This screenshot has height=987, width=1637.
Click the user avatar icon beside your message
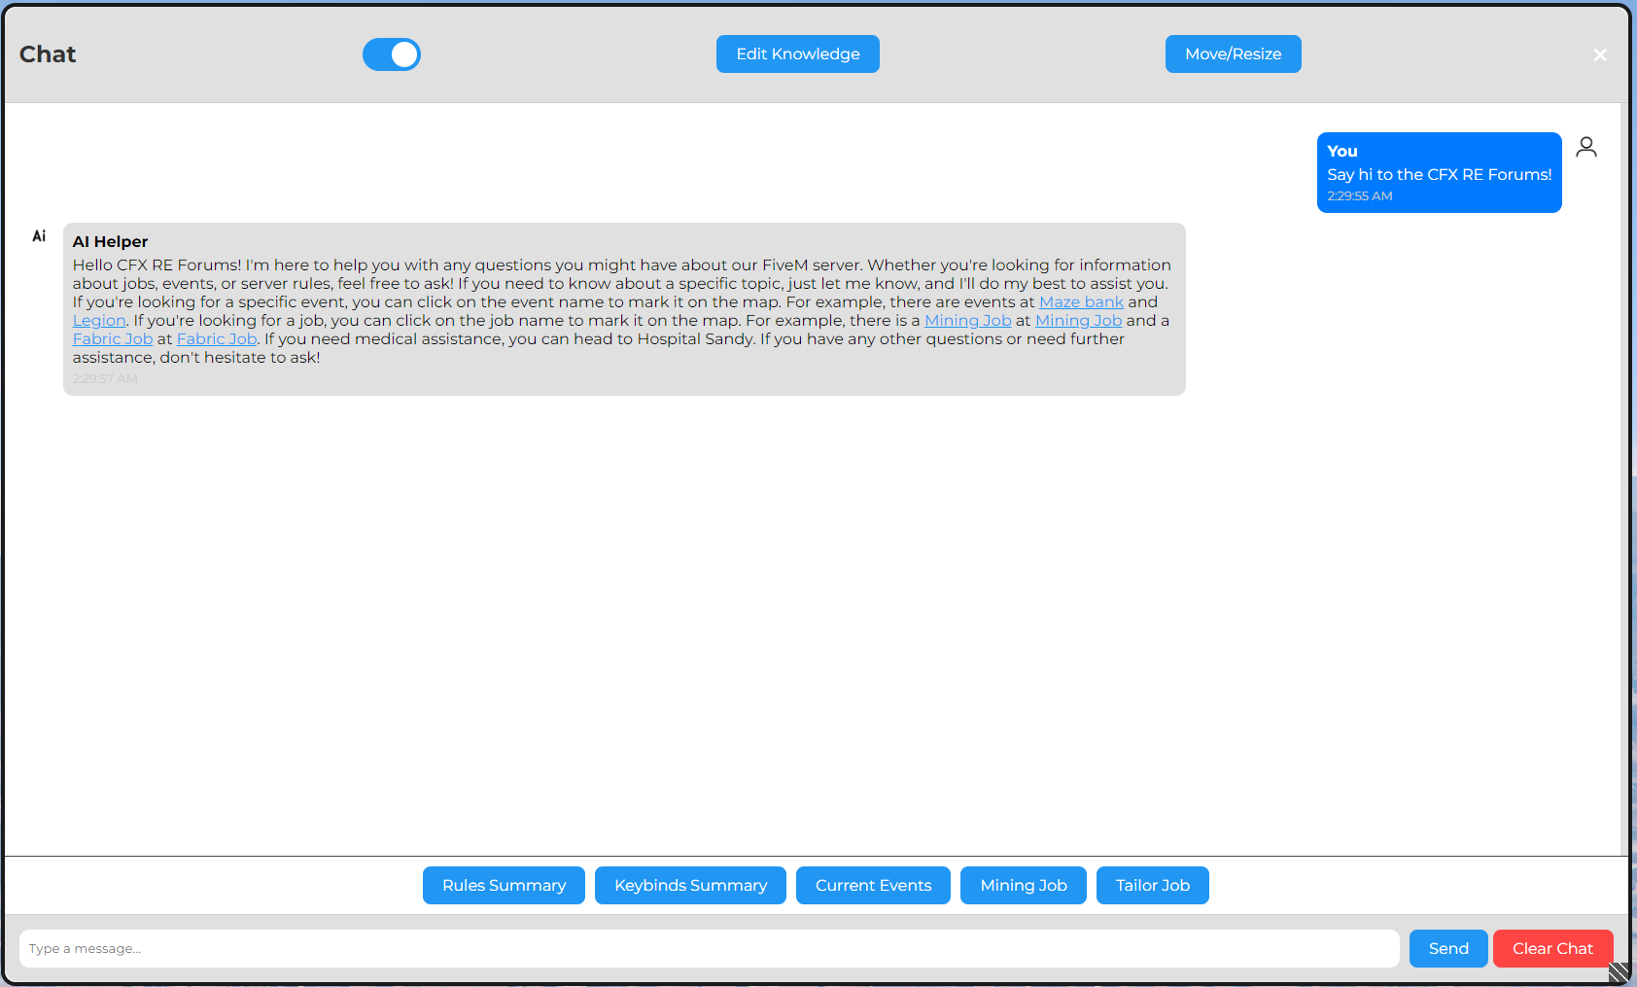pyautogui.click(x=1585, y=148)
